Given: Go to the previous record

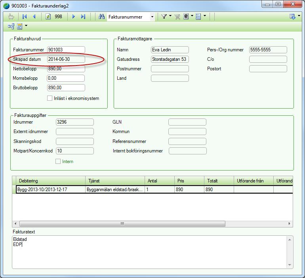Looking at the screenshot, I should point(34,17).
